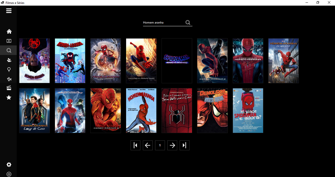Open 'Homem-Aranha 3' poster
The image size is (335, 177).
point(213,61)
